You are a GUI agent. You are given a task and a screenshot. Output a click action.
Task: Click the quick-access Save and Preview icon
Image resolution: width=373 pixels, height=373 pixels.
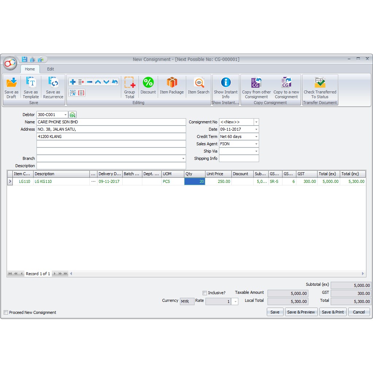pos(32,59)
